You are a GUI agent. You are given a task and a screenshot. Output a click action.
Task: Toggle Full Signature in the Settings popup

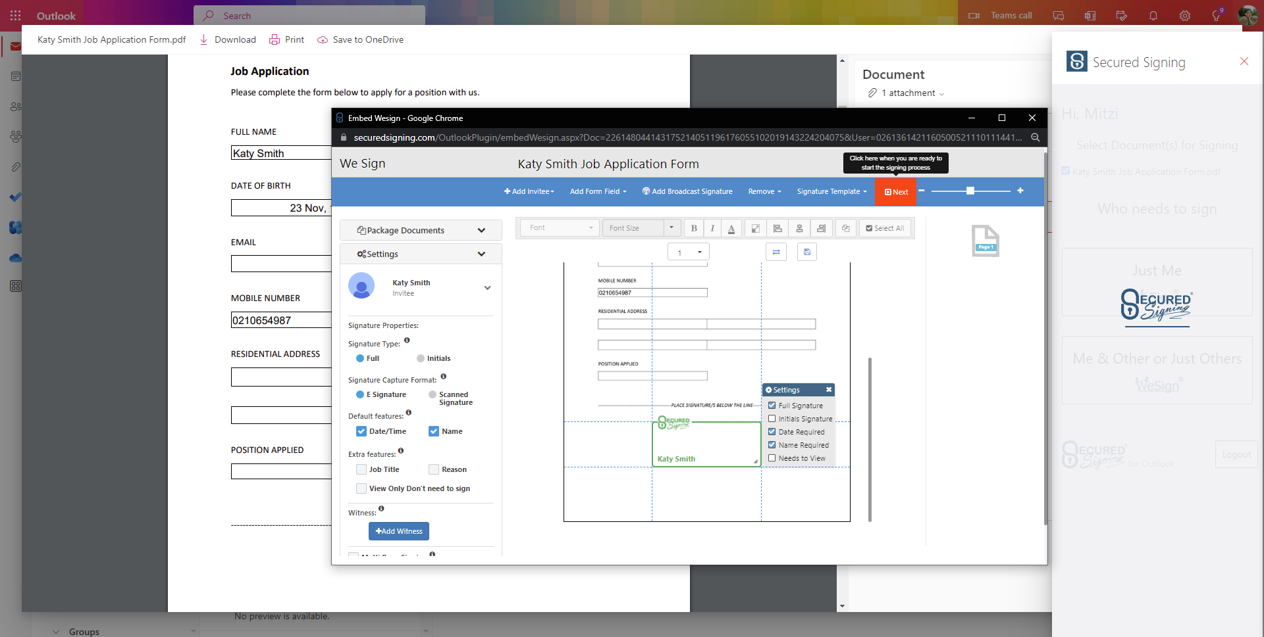[772, 406]
